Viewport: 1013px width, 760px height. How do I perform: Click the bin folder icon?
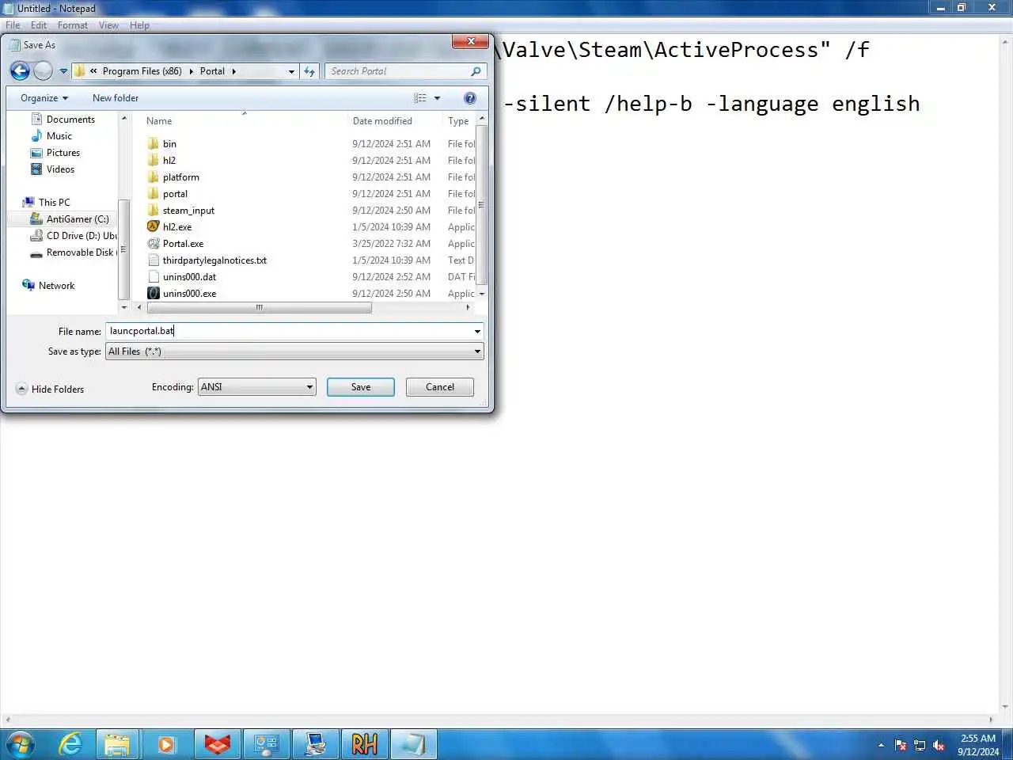click(x=154, y=144)
